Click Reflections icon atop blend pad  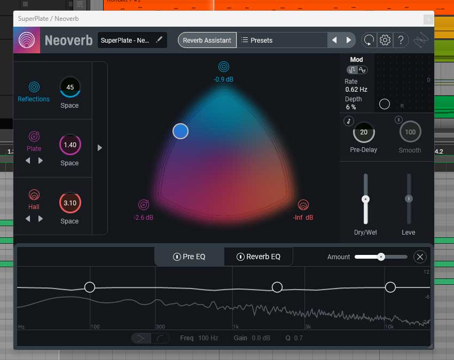tap(223, 67)
